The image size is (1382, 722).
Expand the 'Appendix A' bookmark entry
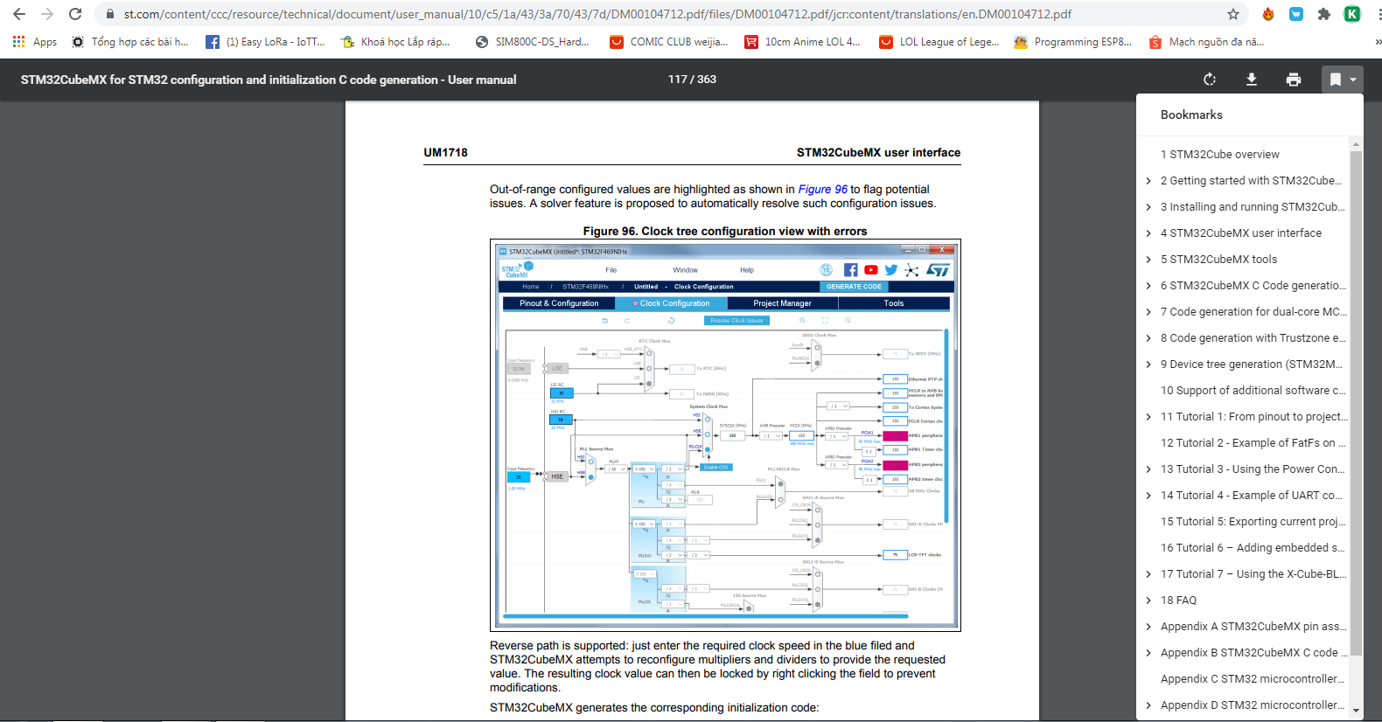(1148, 627)
